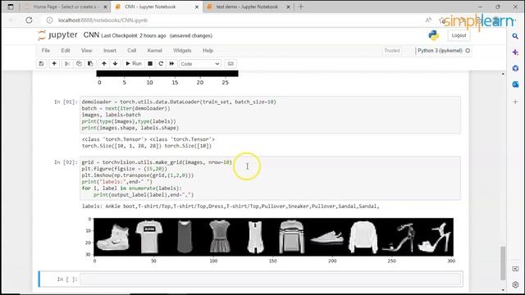Insert a cell below with plus icon
The image size is (525, 295).
(x=54, y=64)
